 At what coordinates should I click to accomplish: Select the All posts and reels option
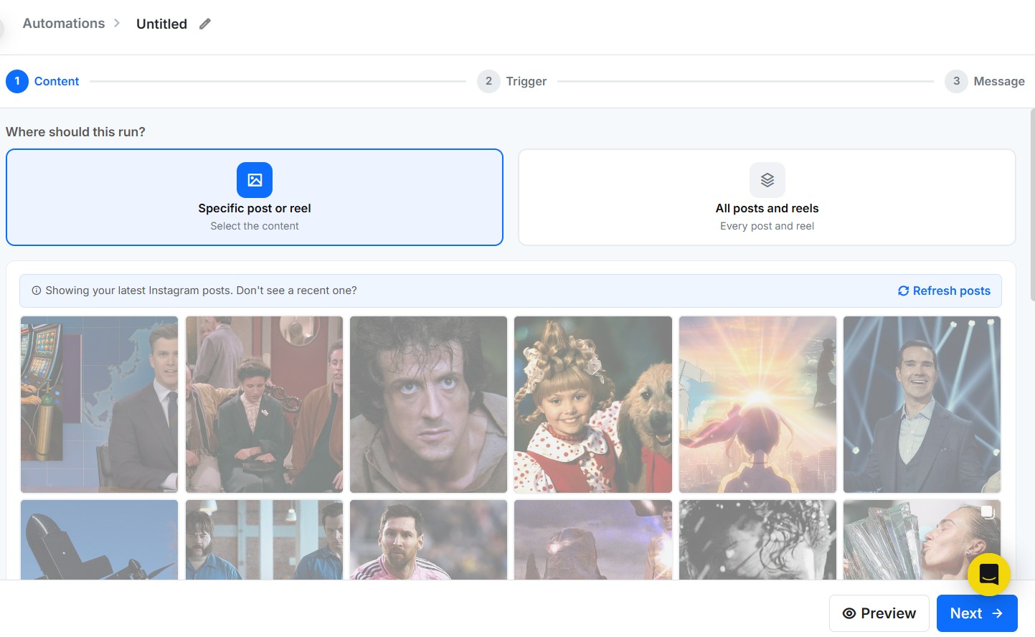click(x=767, y=197)
